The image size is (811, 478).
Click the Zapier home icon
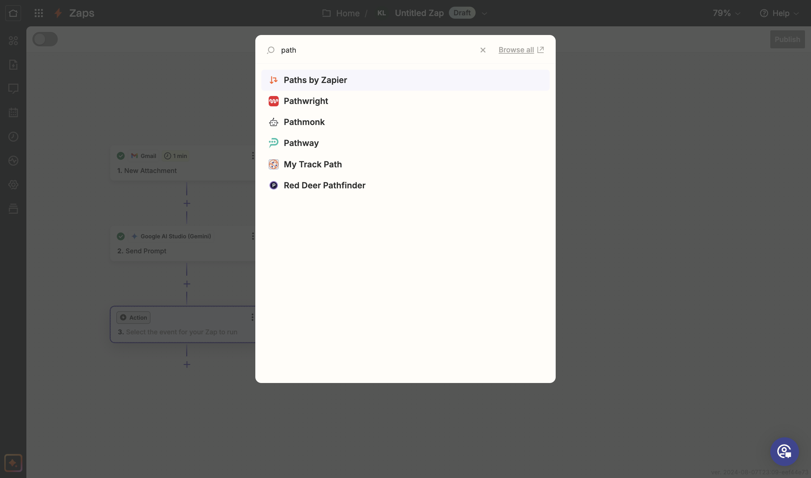[x=13, y=13]
